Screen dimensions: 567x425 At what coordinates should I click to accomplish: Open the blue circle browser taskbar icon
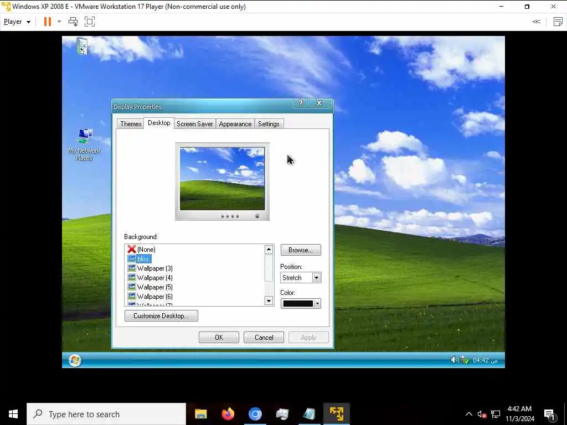pyautogui.click(x=255, y=414)
